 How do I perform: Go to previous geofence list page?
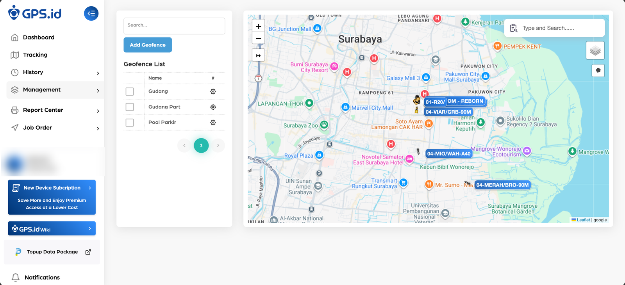point(184,146)
